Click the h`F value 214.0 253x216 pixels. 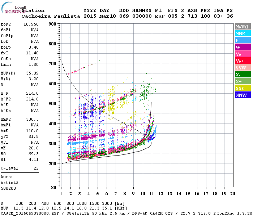(x=32, y=93)
